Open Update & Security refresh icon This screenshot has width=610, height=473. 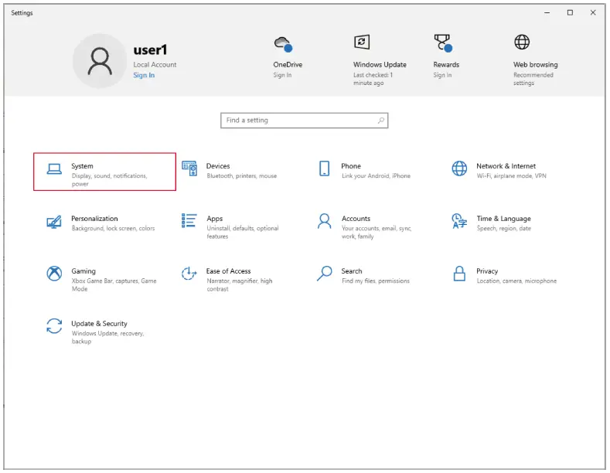click(54, 327)
